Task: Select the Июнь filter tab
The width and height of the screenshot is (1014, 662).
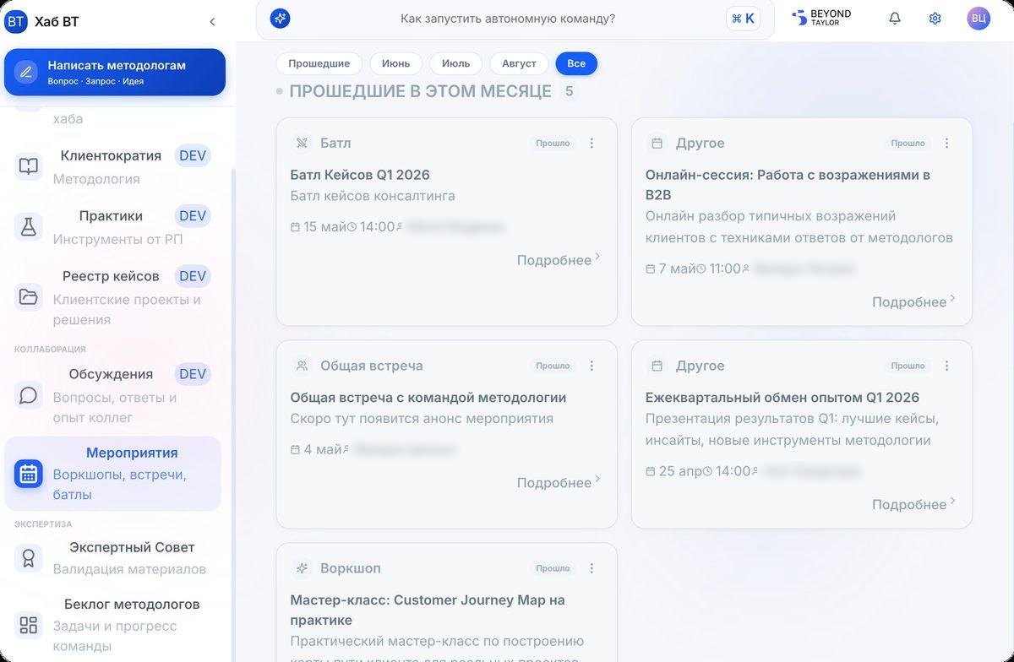Action: [395, 63]
